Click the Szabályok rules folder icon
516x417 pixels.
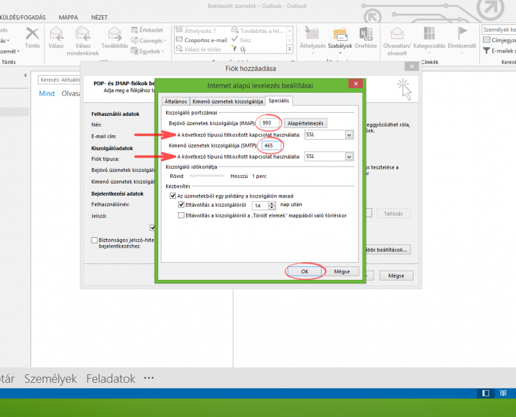tap(339, 34)
